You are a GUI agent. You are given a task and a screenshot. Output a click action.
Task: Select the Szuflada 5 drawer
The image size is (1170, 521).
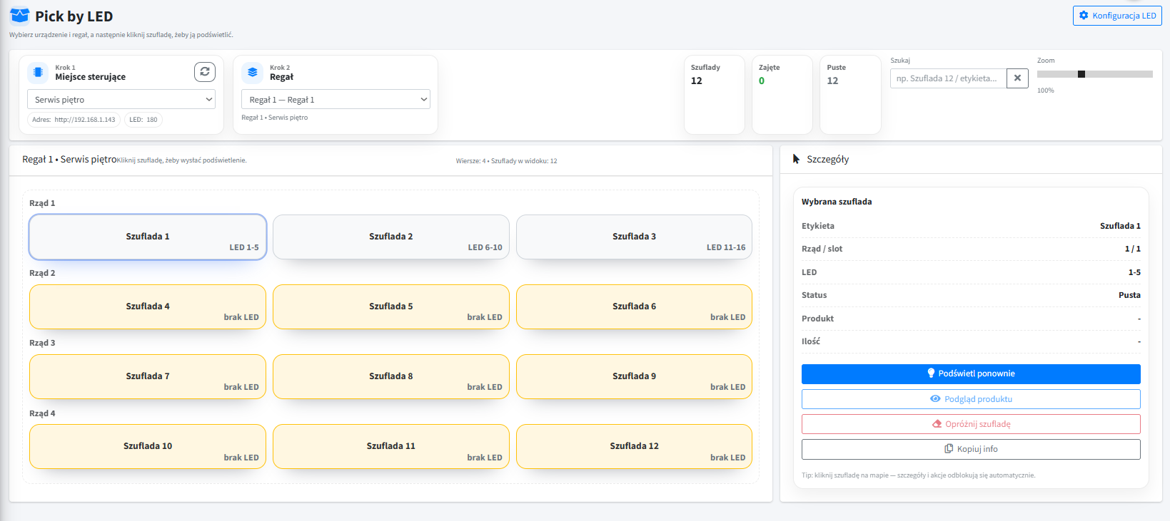click(x=391, y=306)
